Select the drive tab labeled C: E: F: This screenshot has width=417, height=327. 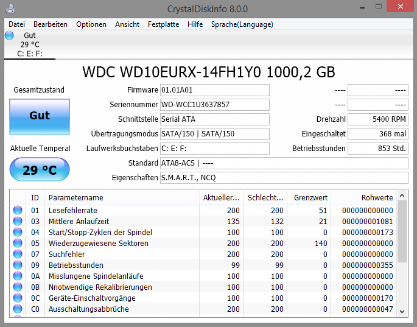click(x=29, y=44)
